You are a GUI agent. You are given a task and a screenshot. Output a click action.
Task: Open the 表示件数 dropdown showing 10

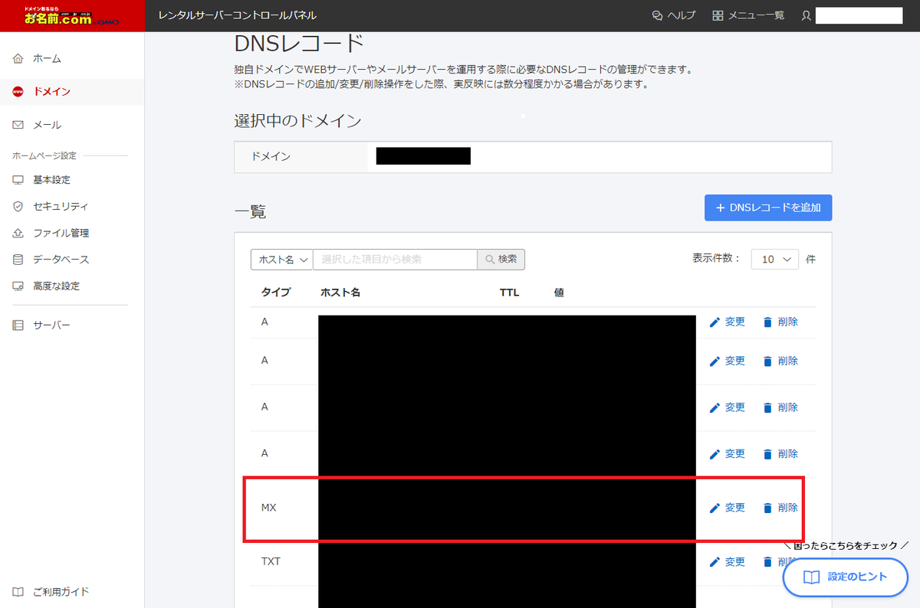[x=774, y=260]
